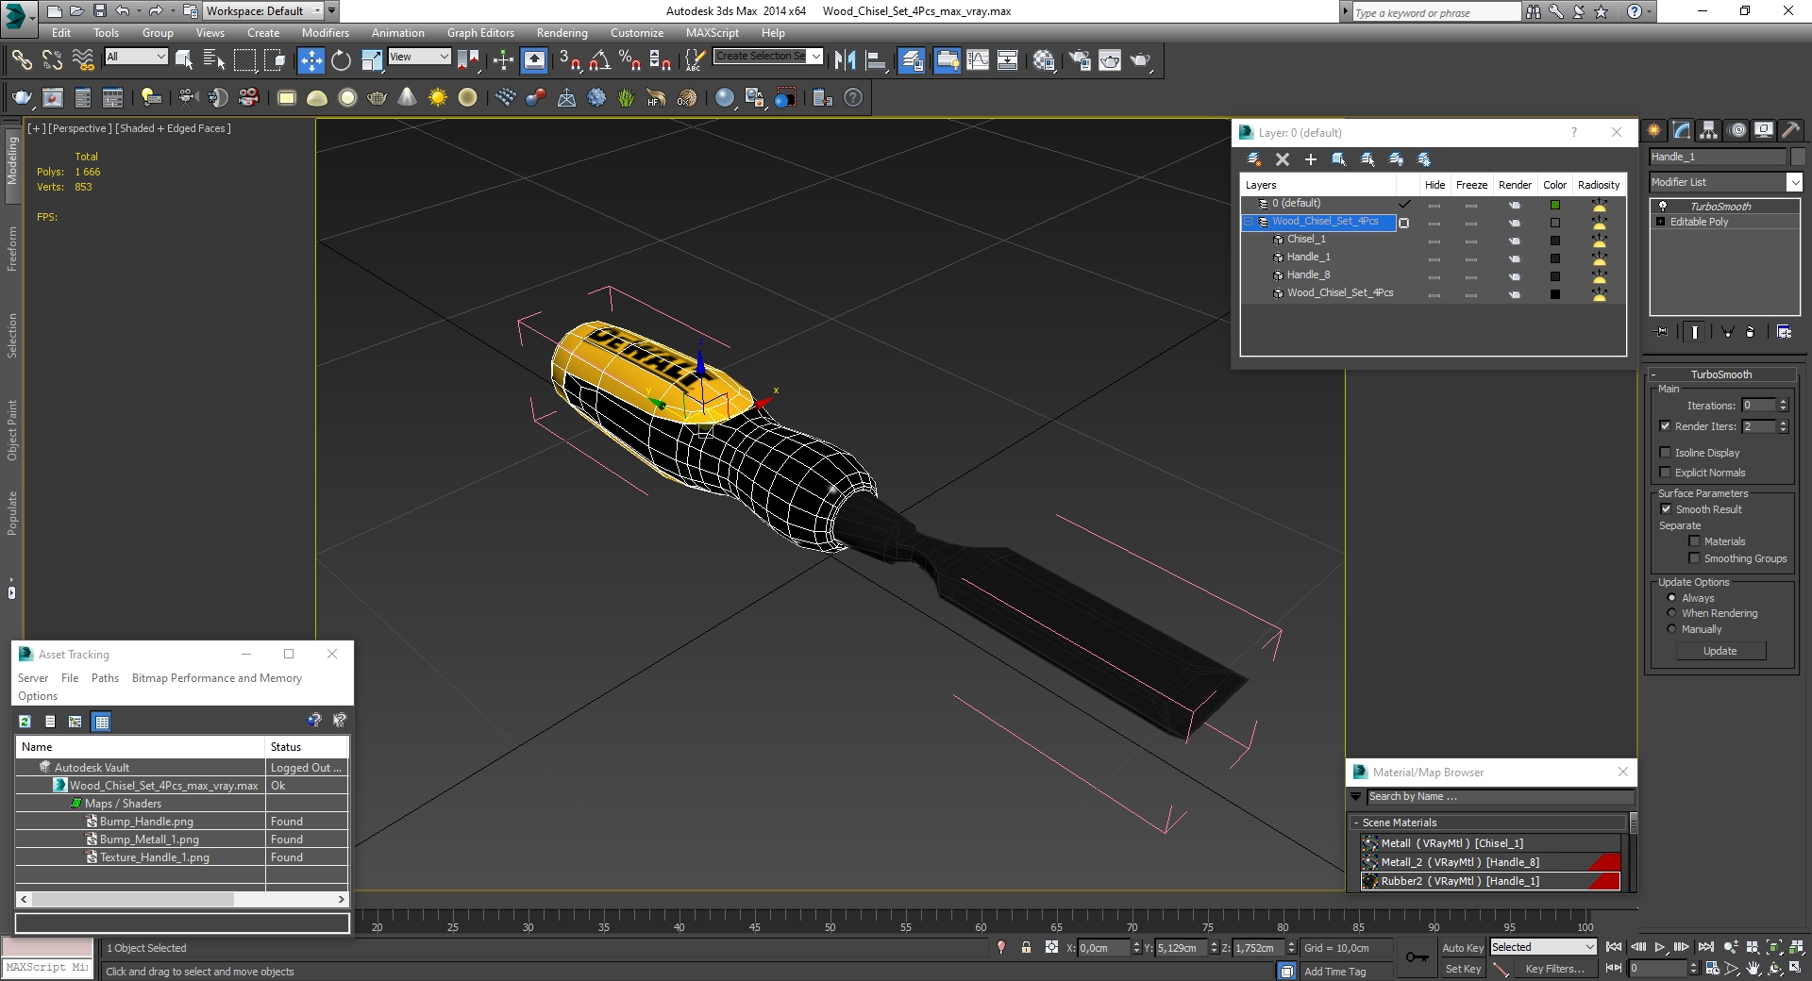
Task: Create new layer icon in Layer dialog
Action: pyautogui.click(x=1254, y=159)
